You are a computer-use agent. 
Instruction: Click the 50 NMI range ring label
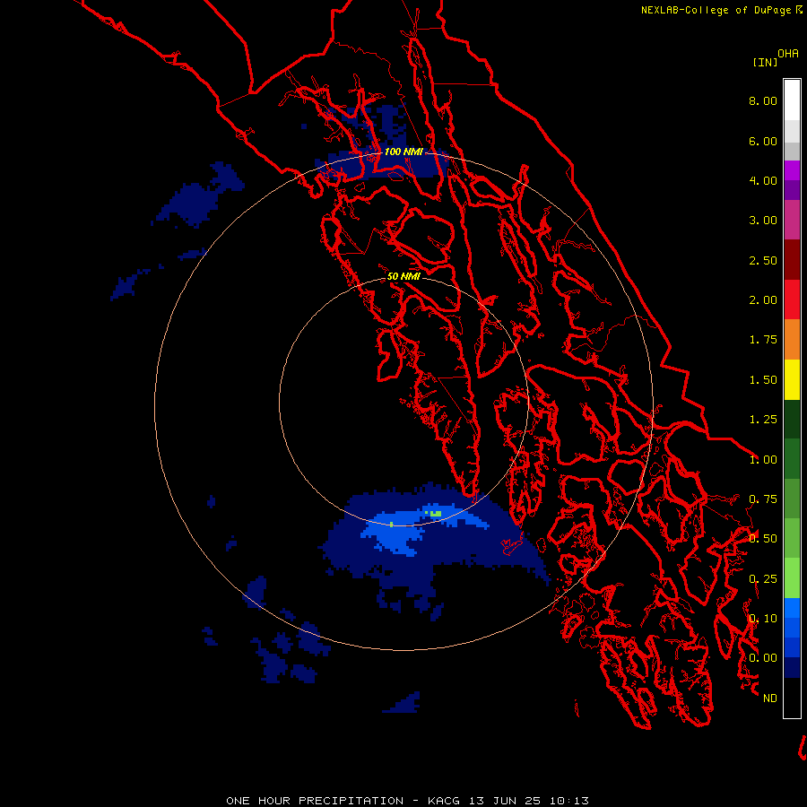403,276
